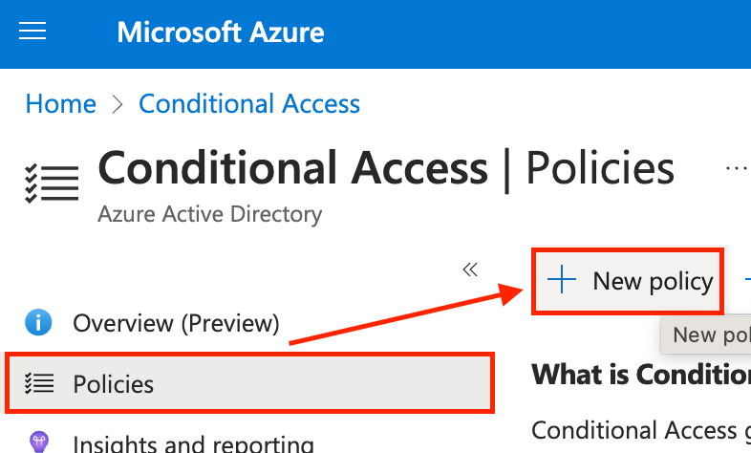Click the Azure Active Directory subtitle
Viewport: 751px width, 453px height.
click(209, 214)
